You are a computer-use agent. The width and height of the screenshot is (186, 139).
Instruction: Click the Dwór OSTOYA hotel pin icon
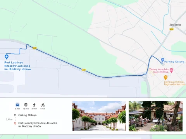tap(171, 70)
